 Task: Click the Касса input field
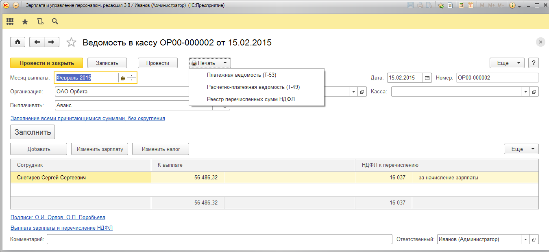(x=456, y=91)
